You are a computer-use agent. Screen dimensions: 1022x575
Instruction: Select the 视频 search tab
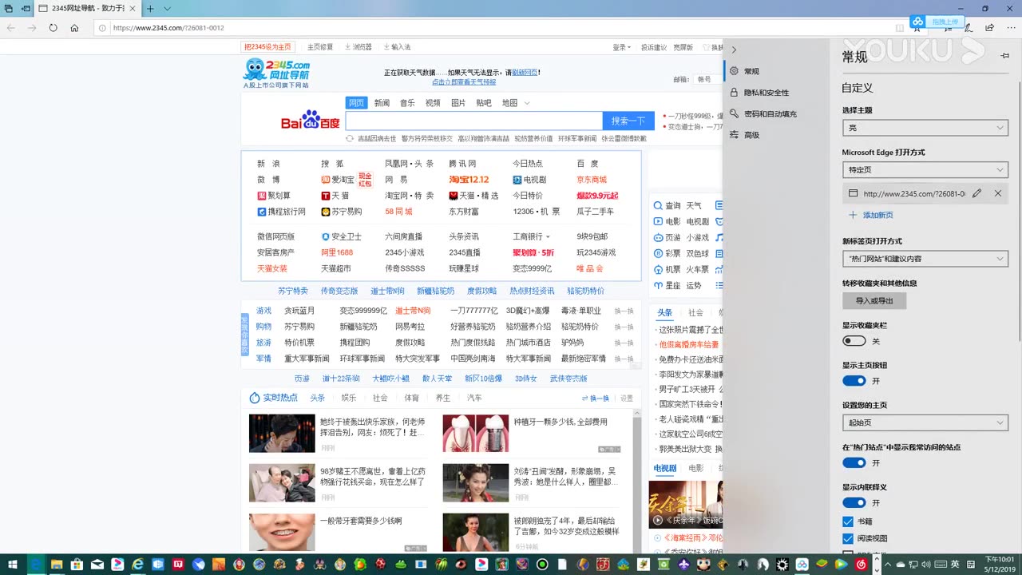pos(433,103)
